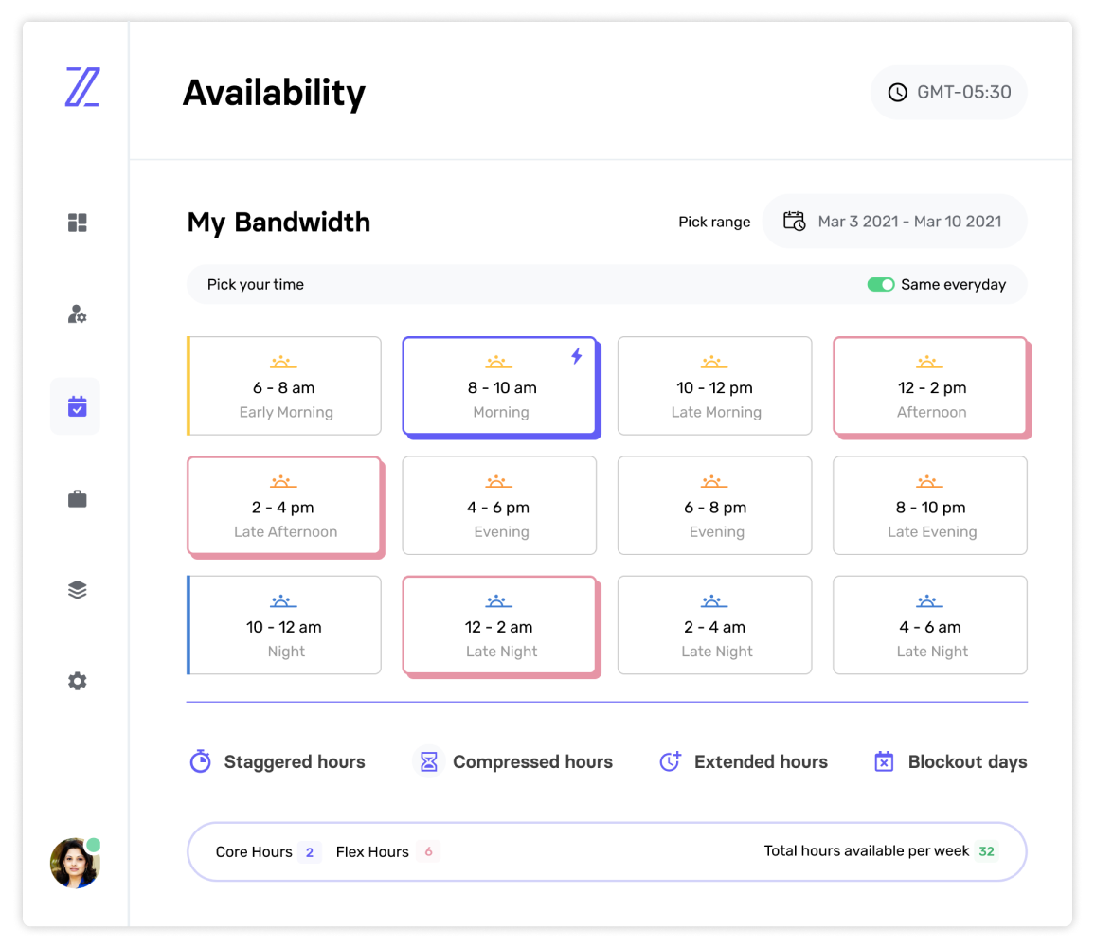Select the 6 - 8 am Early Morning slot
Screen dimensions: 1095x947
(x=285, y=386)
